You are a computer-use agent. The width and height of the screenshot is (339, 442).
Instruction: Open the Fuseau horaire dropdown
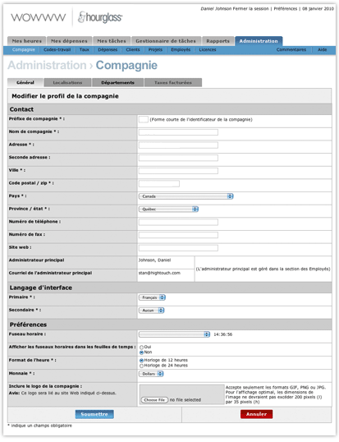[x=174, y=334]
